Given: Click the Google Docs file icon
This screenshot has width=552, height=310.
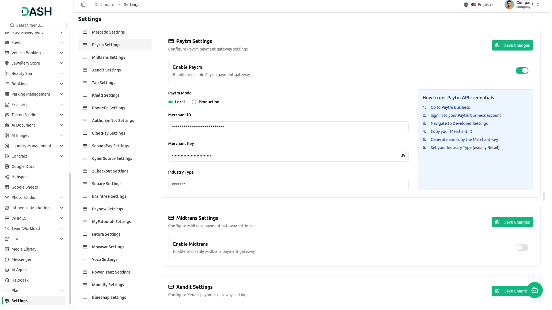Looking at the screenshot, I should click(x=7, y=166).
